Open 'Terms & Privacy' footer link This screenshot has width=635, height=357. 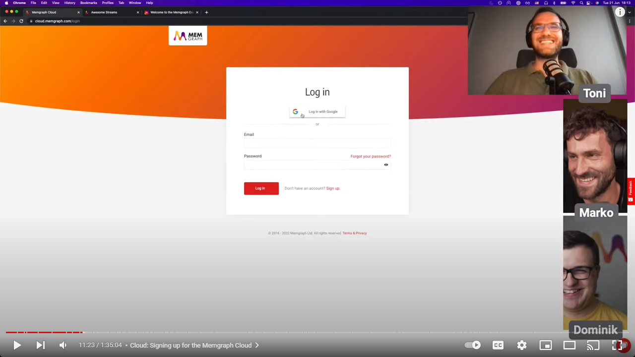point(355,233)
